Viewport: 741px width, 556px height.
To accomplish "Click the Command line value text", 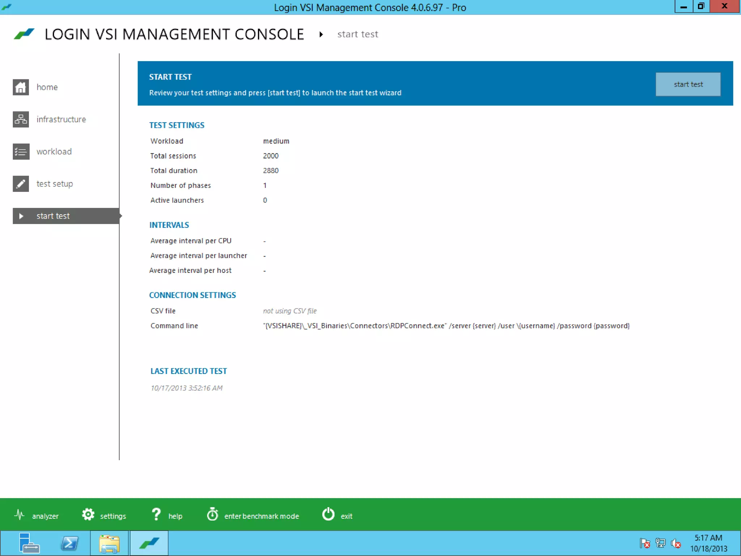I will (x=446, y=326).
